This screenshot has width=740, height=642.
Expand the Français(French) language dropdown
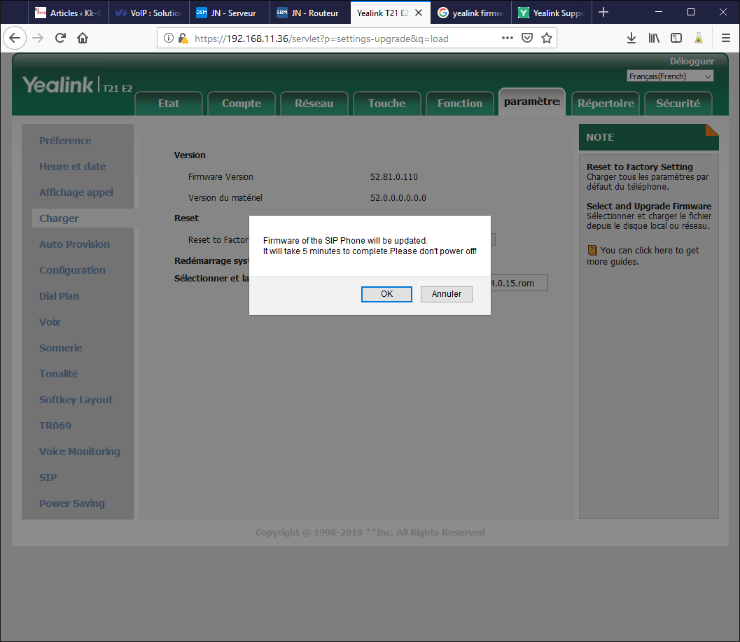[670, 76]
